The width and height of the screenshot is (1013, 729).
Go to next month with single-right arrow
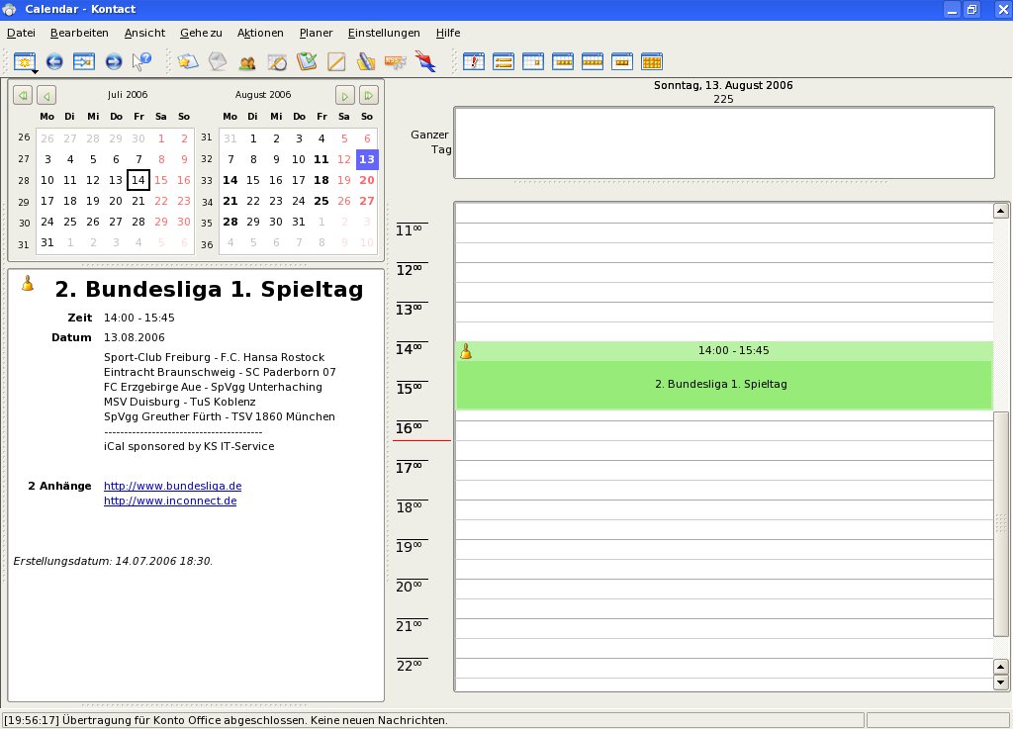[345, 96]
